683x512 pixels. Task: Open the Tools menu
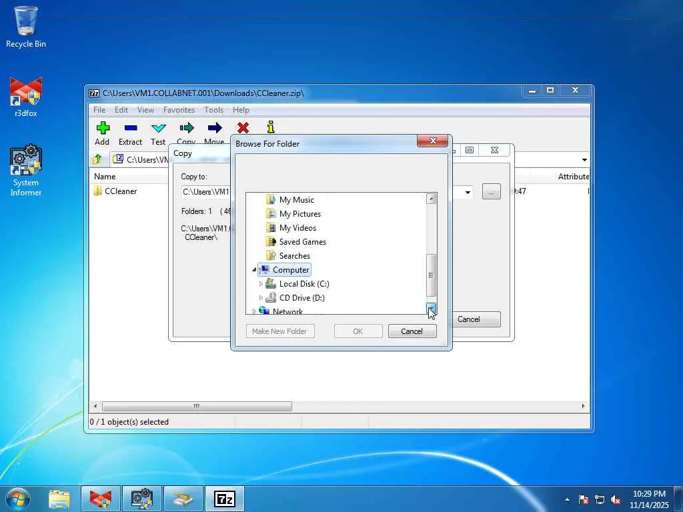[x=214, y=110]
